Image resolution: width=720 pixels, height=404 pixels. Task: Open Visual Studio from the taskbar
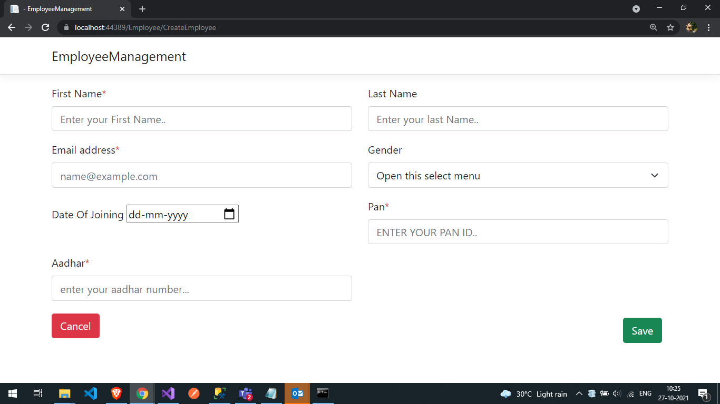point(168,393)
